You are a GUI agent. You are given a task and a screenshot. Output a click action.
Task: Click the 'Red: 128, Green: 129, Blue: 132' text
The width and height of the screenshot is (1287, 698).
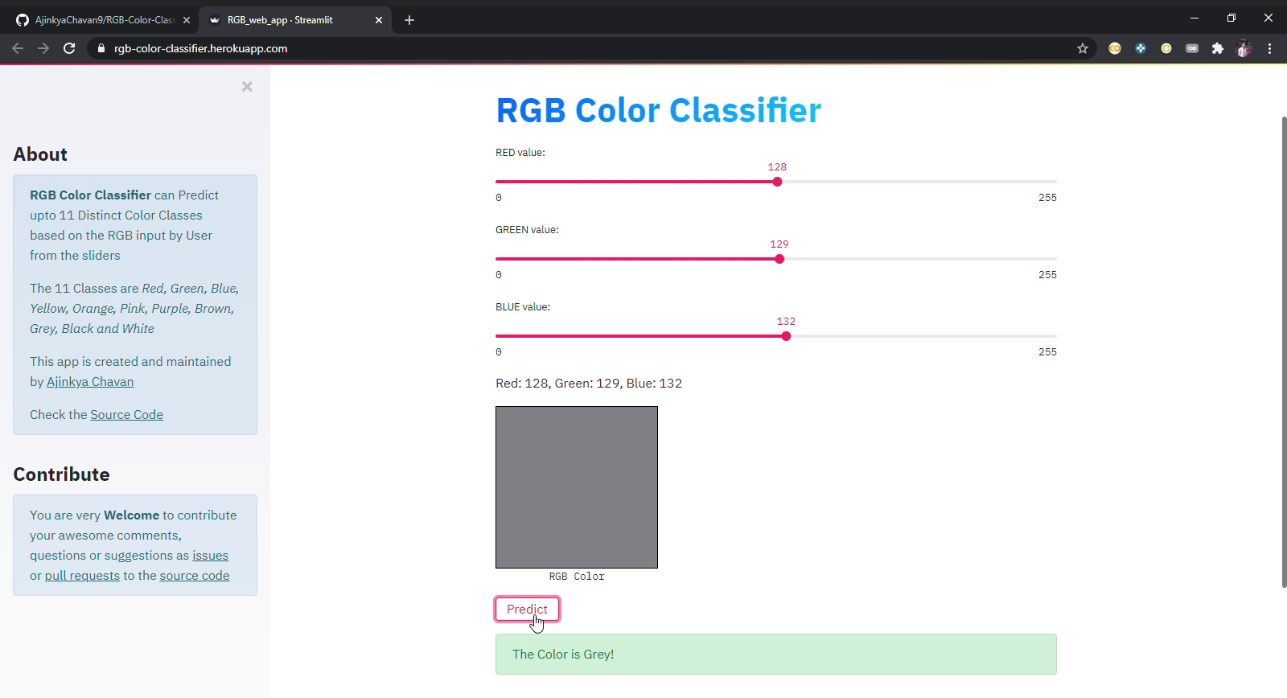589,384
